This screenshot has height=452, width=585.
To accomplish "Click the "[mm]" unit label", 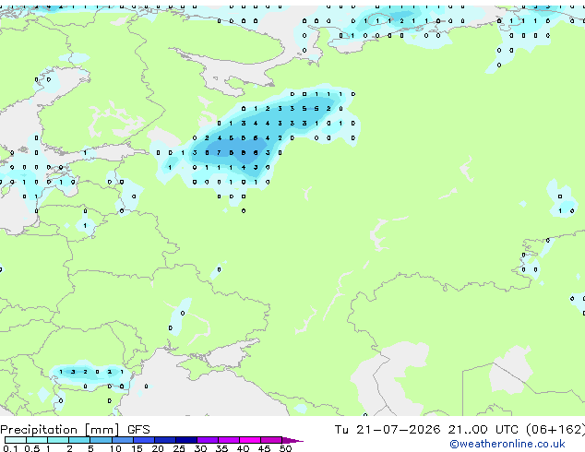I will point(102,430).
